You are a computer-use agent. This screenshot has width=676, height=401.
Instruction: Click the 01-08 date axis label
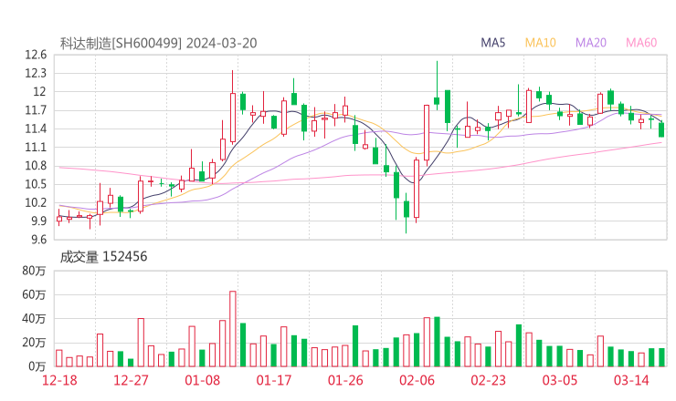click(202, 380)
